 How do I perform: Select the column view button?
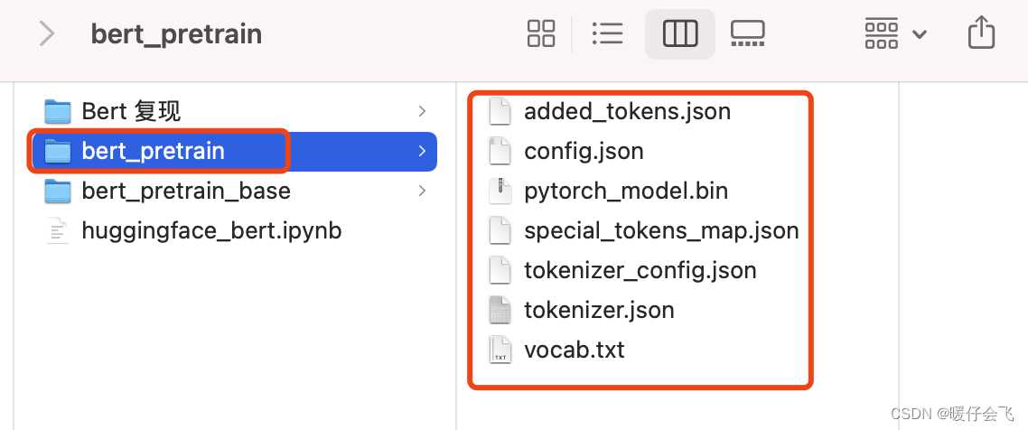(679, 34)
